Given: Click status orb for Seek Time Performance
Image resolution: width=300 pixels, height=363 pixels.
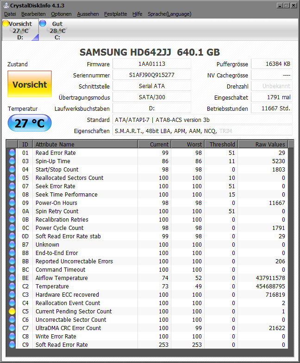Looking at the screenshot, I should pos(12,194).
